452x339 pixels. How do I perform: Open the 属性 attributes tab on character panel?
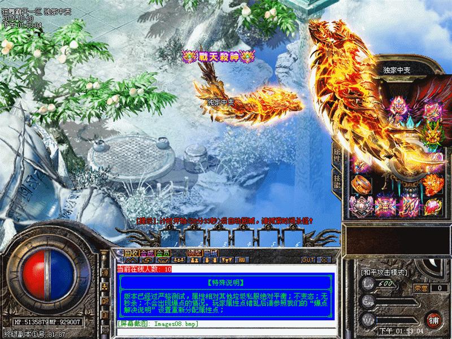point(337,155)
